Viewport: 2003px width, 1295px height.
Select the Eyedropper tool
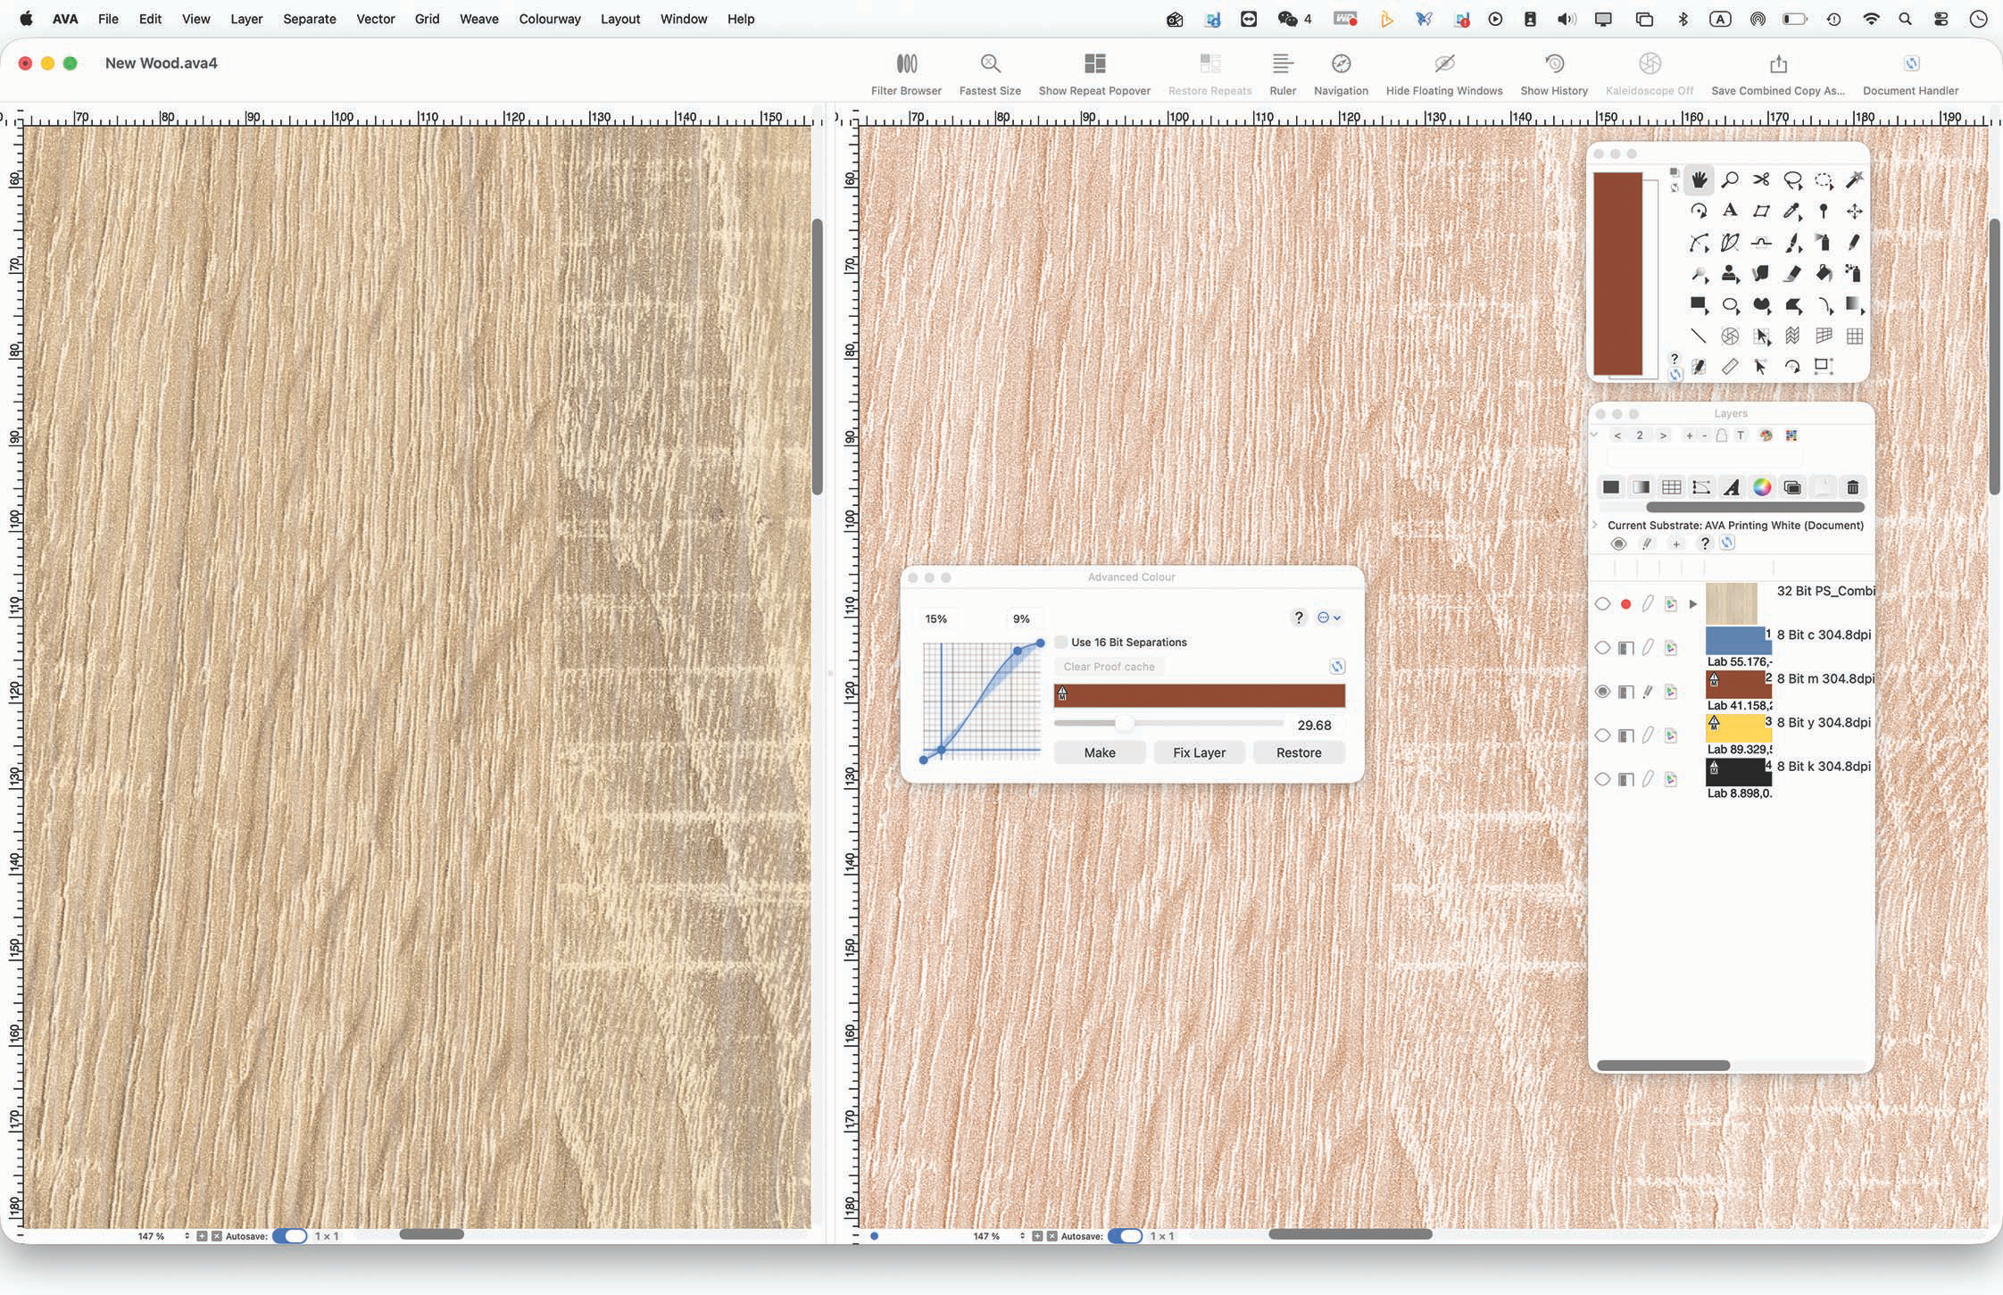coord(1791,211)
